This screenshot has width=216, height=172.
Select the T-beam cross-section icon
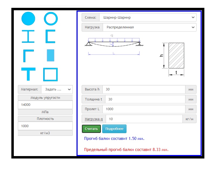(28, 74)
